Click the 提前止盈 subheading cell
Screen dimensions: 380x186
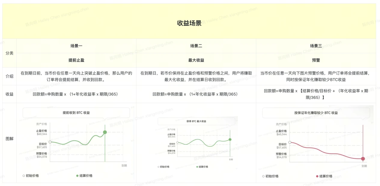point(76,60)
